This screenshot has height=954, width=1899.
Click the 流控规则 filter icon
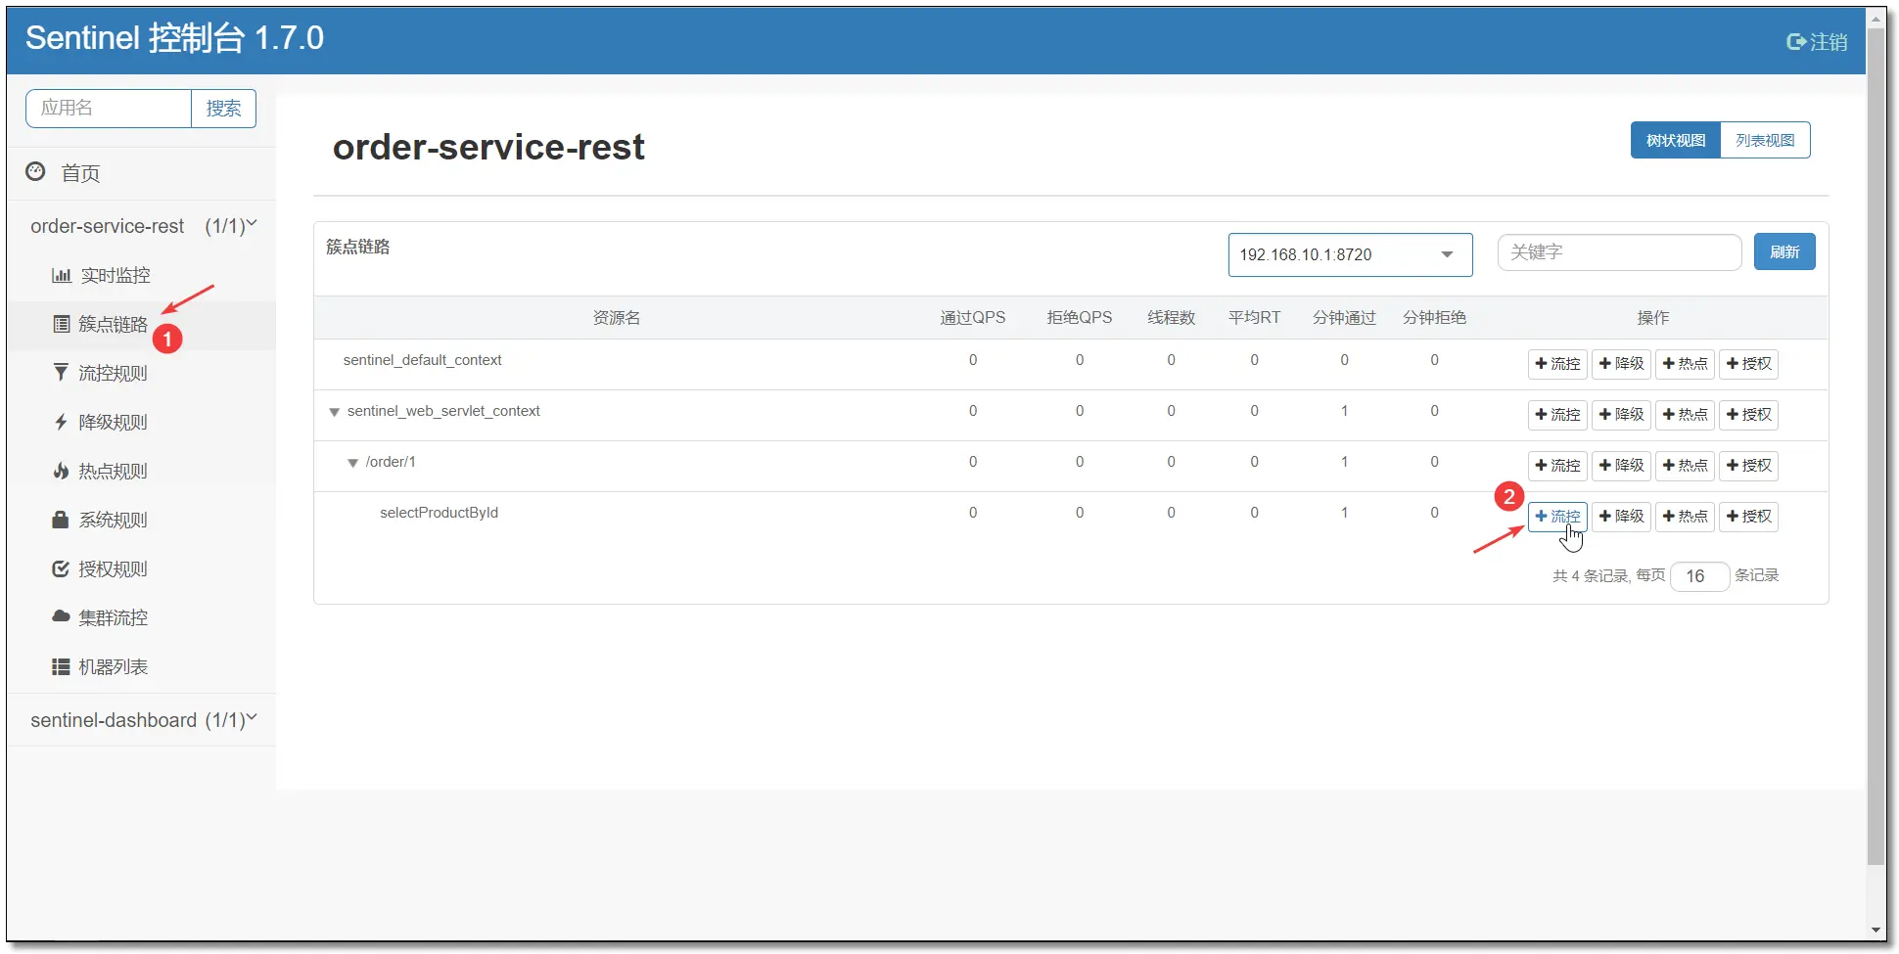[61, 373]
